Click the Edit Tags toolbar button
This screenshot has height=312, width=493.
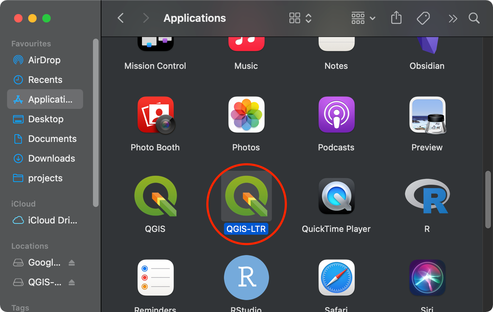coord(423,18)
